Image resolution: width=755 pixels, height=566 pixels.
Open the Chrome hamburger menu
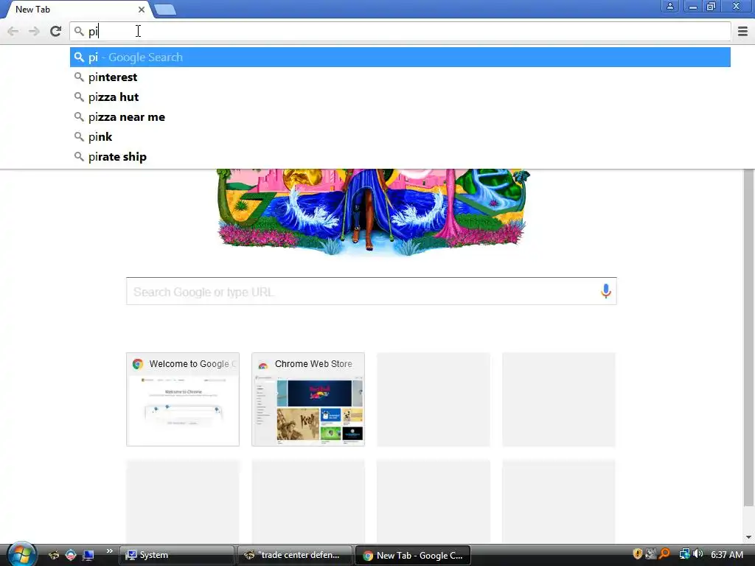[x=742, y=31]
